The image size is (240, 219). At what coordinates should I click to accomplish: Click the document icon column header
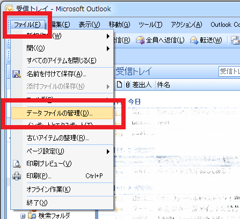[x=119, y=84]
